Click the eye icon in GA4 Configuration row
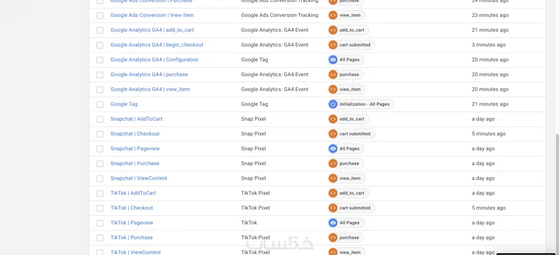560x255 pixels. 333,60
